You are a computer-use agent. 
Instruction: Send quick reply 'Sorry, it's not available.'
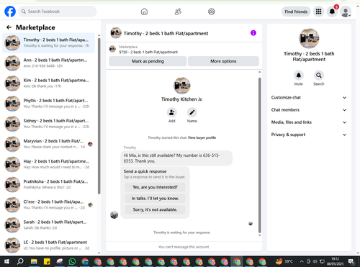155,209
